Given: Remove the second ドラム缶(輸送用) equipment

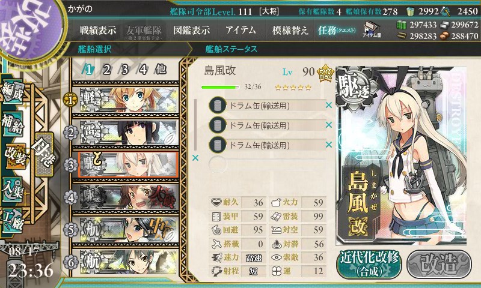Looking at the screenshot, I should [x=328, y=125].
